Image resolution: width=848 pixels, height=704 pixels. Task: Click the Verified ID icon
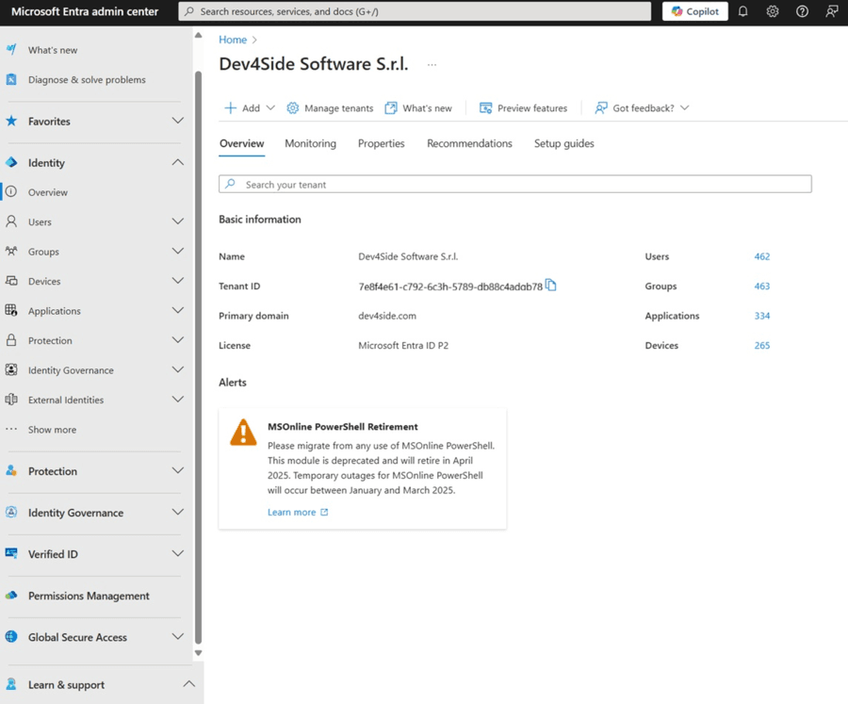coord(11,553)
